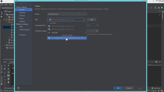Open help with the question mark button
This screenshot has height=92, width=164.
[18, 88]
